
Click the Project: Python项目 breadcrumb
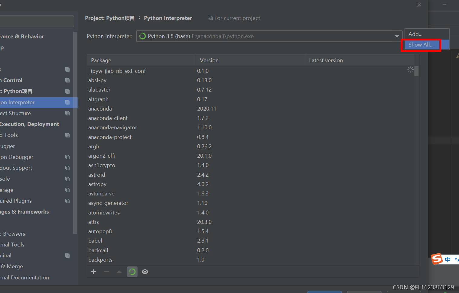pos(110,18)
